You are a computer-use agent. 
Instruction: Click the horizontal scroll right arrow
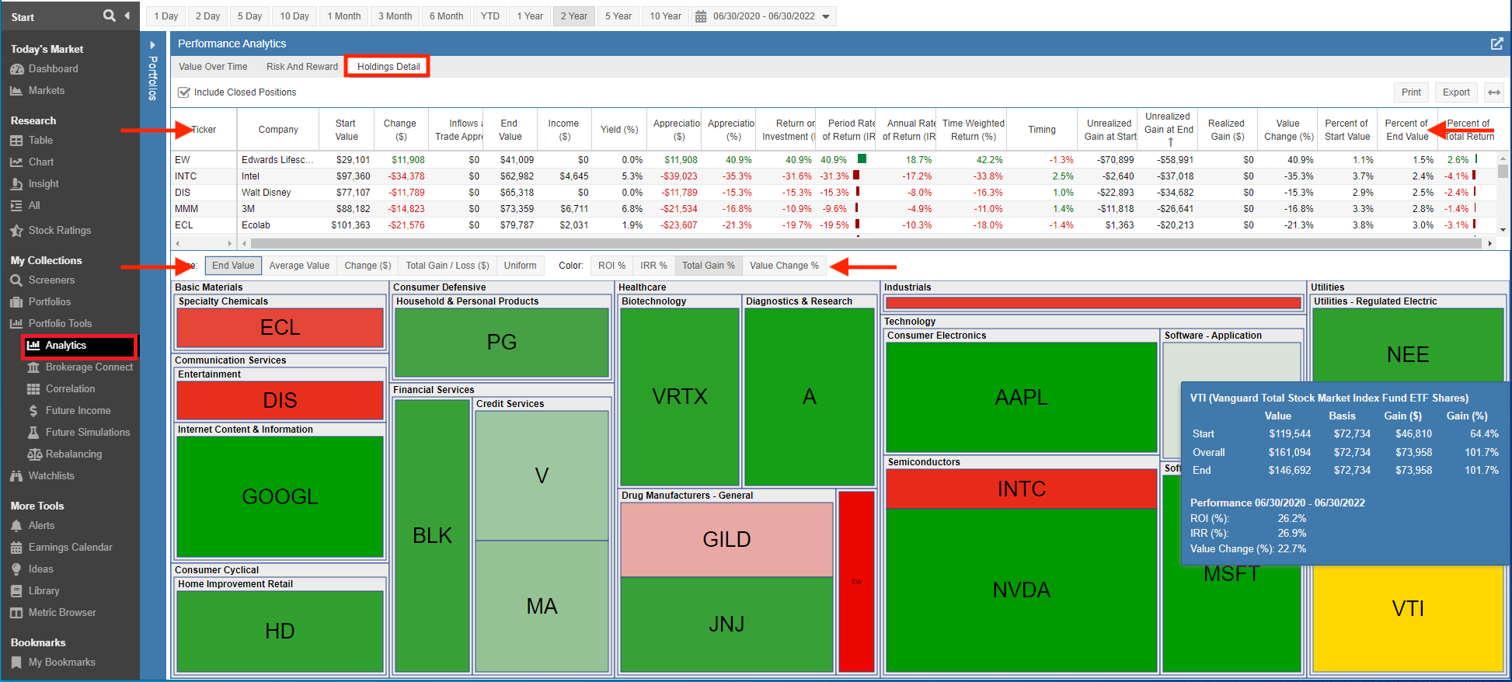pos(1489,243)
